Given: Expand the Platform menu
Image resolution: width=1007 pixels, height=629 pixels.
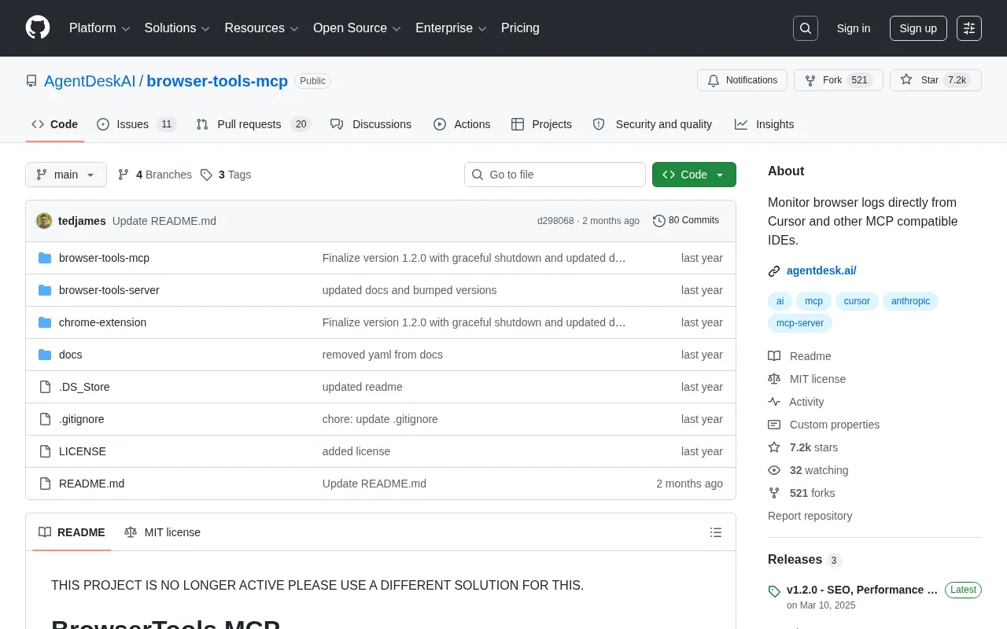Looking at the screenshot, I should (x=100, y=28).
